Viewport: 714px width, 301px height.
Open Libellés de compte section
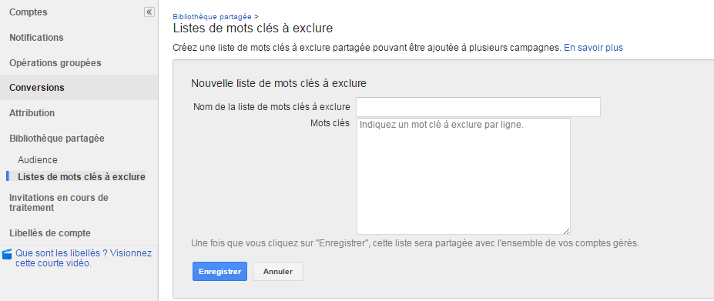pyautogui.click(x=50, y=232)
